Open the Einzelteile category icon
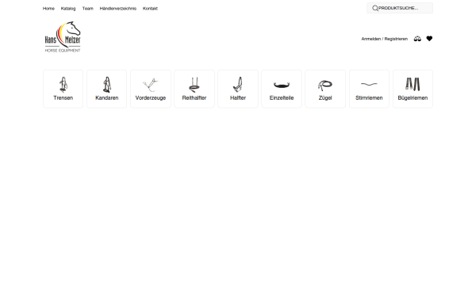The image size is (476, 297). pyautogui.click(x=282, y=85)
